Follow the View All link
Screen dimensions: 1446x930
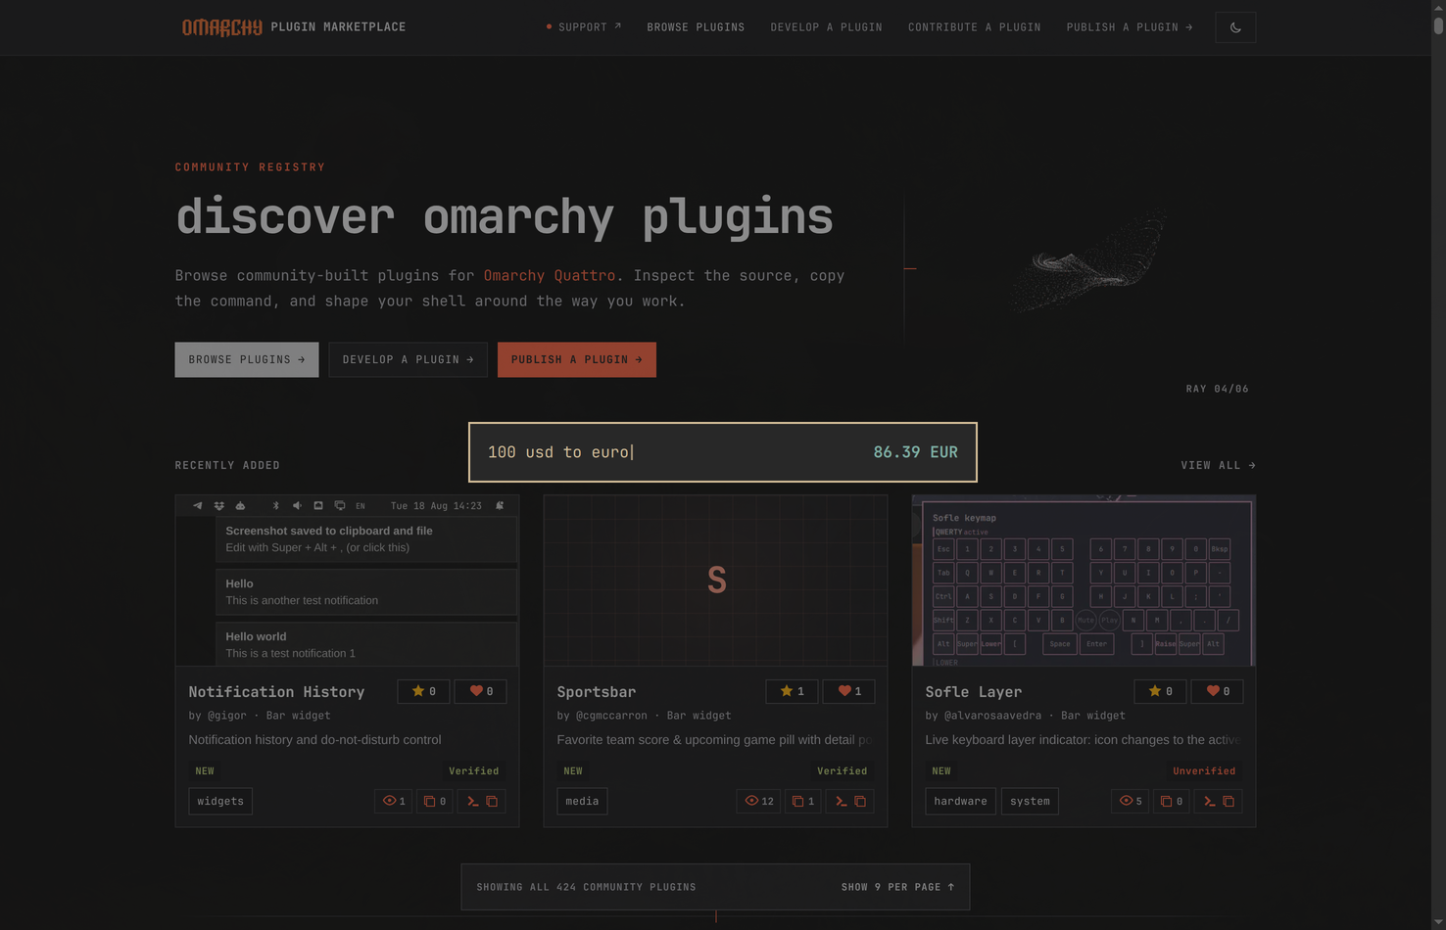pos(1218,465)
